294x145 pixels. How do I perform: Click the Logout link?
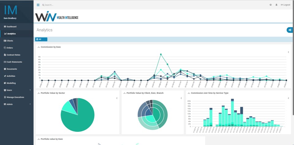(285, 5)
